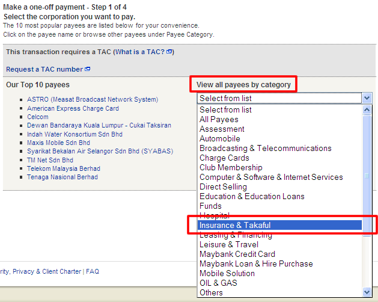The width and height of the screenshot is (378, 302).
Task: Click the list scrollbar down arrow
Action: pyautogui.click(x=367, y=292)
